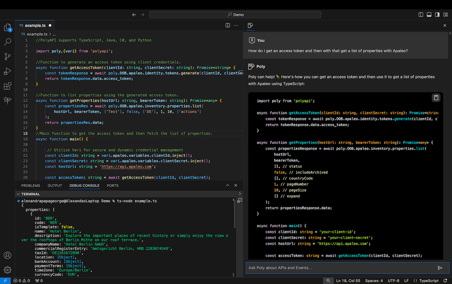Open the Run and Debug view
This screenshot has height=284, width=452.
[x=7, y=71]
